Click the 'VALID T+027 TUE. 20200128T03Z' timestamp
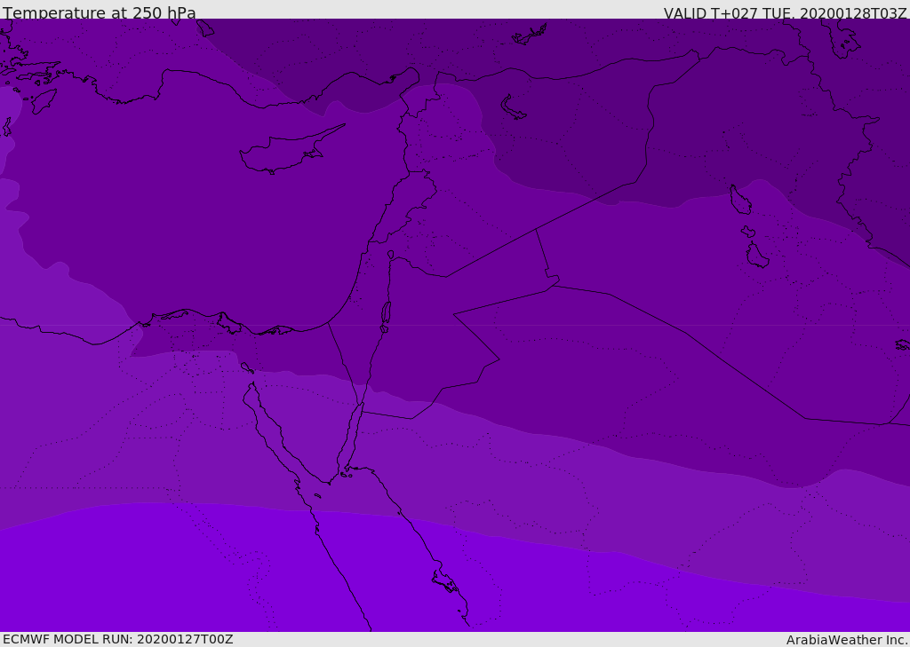Image resolution: width=910 pixels, height=647 pixels. (786, 13)
